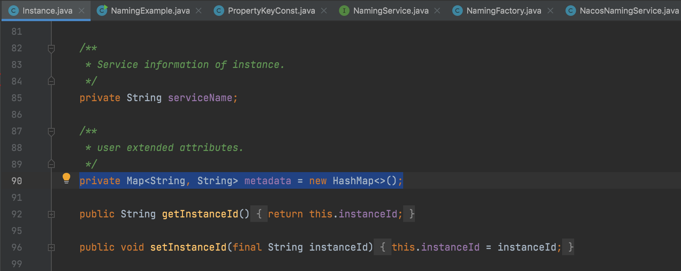Click the NamingFactory.java class icon
Image resolution: width=681 pixels, height=271 pixels.
click(457, 11)
